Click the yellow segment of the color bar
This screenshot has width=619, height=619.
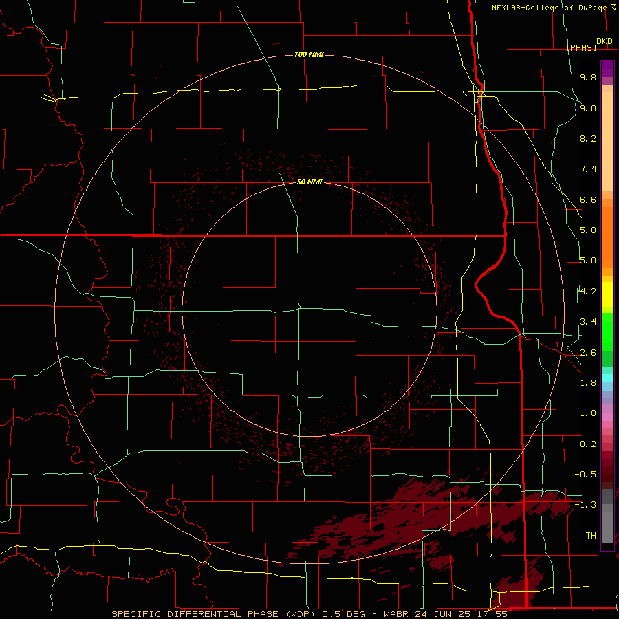tap(607, 294)
